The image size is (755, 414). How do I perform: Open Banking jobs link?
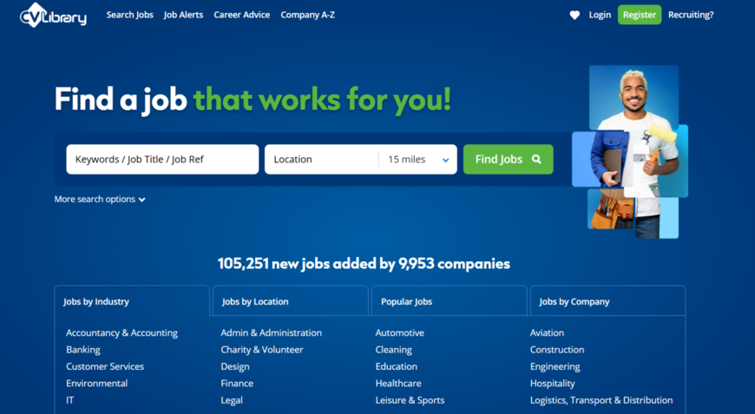click(x=83, y=350)
